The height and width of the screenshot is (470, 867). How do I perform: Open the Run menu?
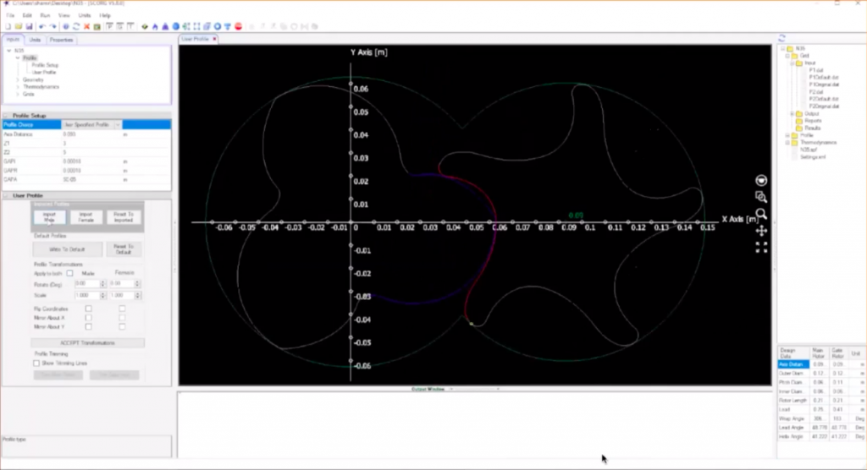click(45, 15)
